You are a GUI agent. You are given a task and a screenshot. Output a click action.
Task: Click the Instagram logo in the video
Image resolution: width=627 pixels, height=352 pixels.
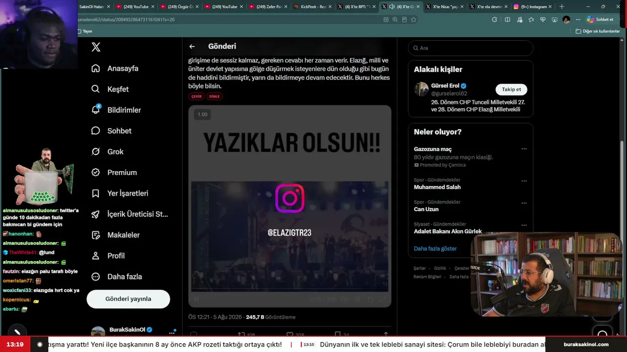[x=290, y=198]
